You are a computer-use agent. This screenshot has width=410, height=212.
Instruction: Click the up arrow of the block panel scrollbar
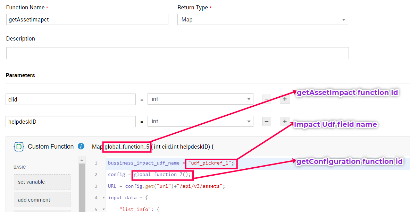point(82,160)
